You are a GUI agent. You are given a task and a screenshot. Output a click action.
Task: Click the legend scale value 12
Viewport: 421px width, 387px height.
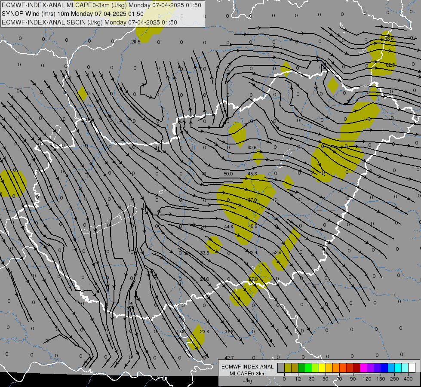click(x=298, y=379)
